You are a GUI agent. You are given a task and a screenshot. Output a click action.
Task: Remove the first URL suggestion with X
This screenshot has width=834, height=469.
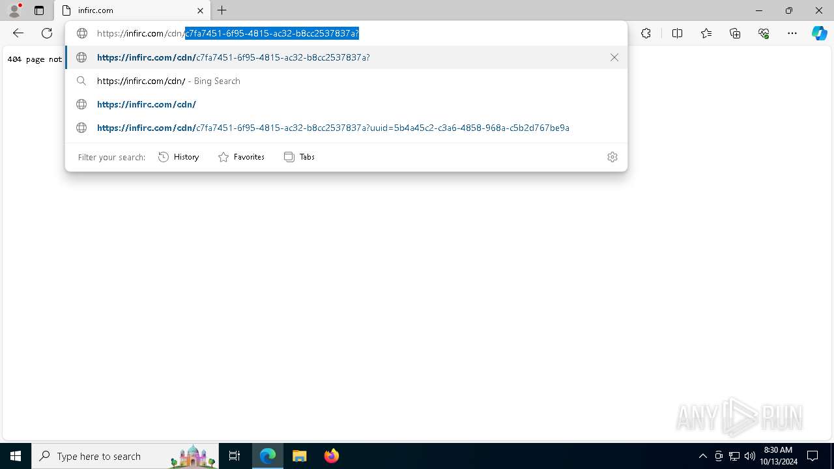614,57
